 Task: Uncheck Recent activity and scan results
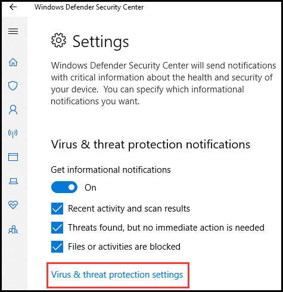click(57, 209)
